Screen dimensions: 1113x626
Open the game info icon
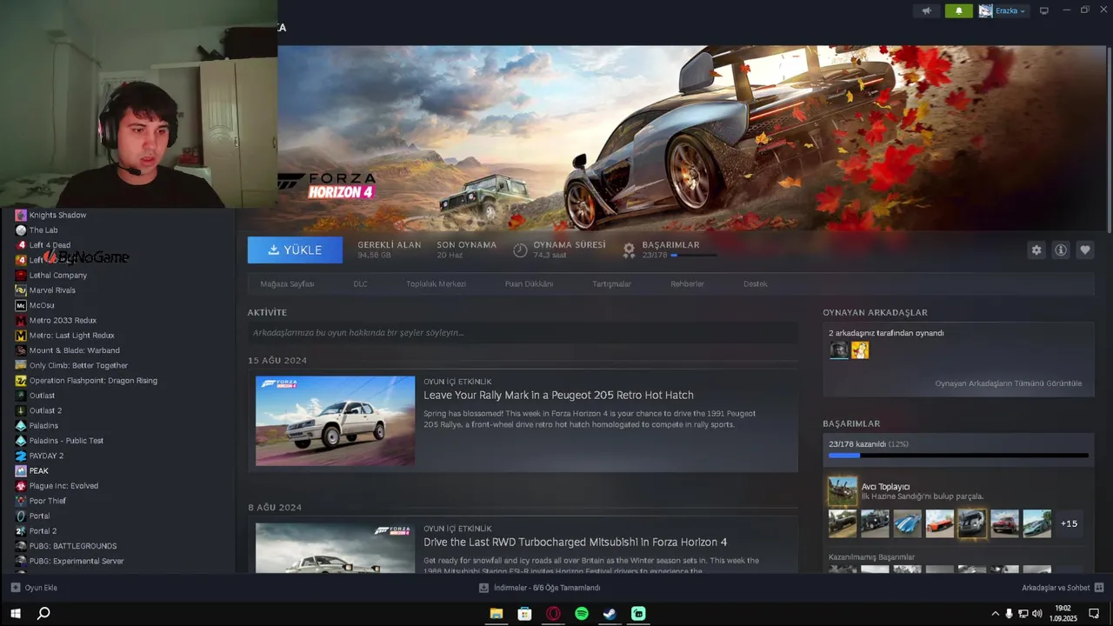(x=1061, y=250)
